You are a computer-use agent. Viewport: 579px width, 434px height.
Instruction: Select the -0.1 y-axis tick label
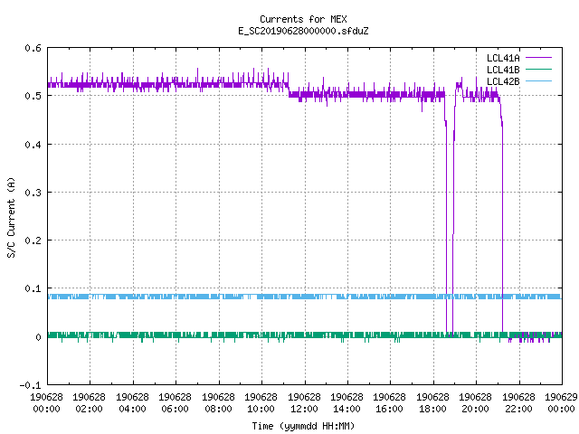[30, 385]
